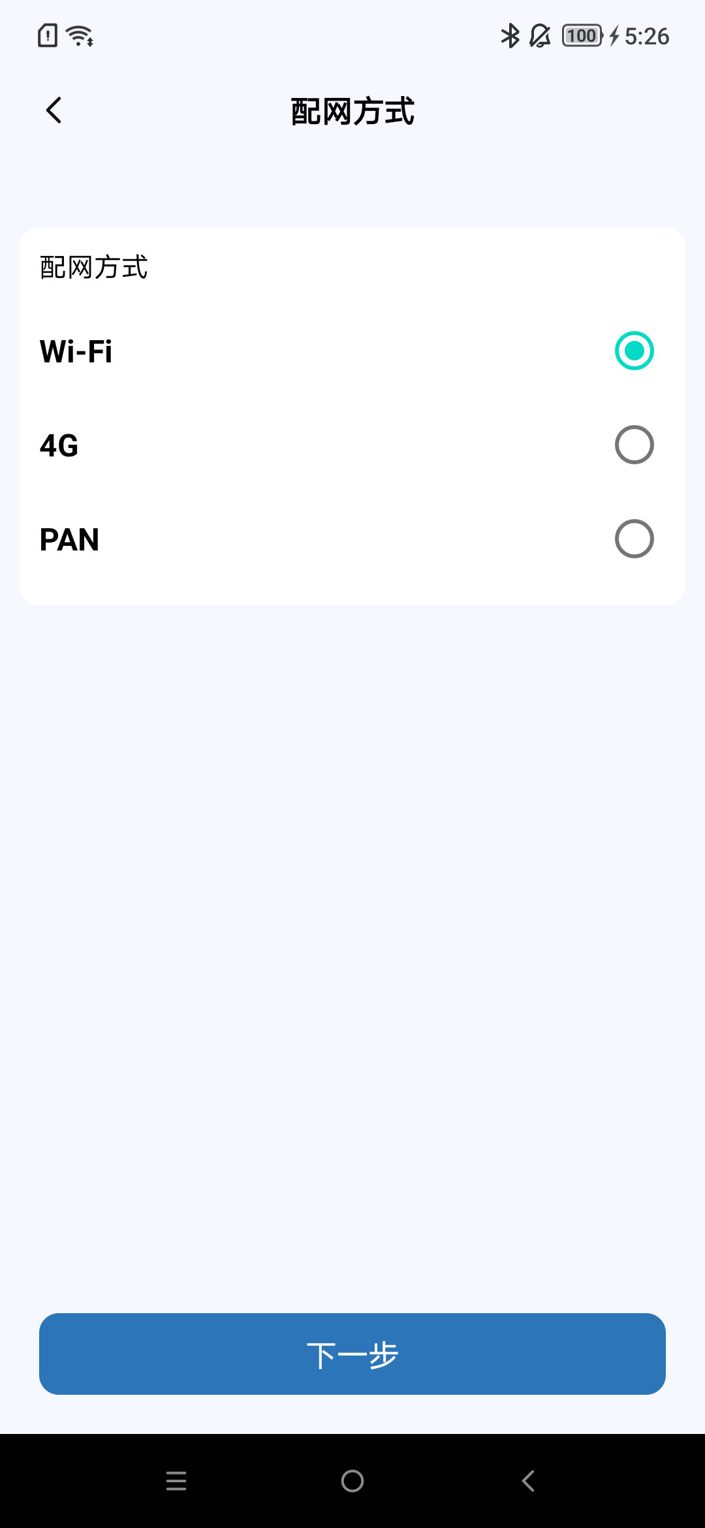Tap the Wi-Fi signal status icon
Screen dimensions: 705x1528
pyautogui.click(x=80, y=36)
